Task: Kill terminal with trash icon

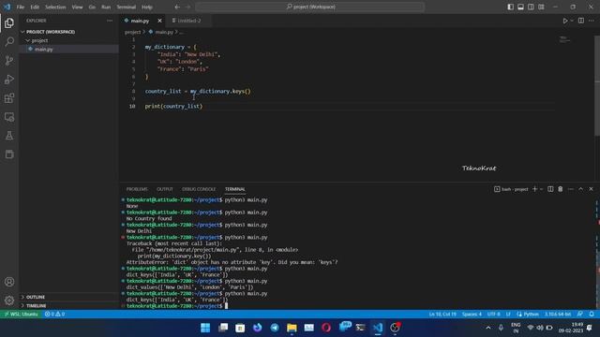Action: pyautogui.click(x=561, y=189)
